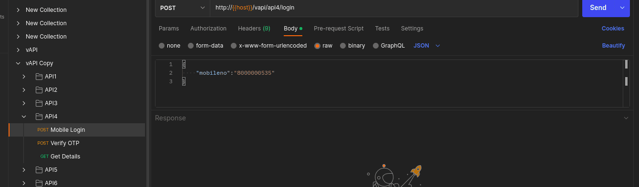Expand the vAPI collection chevron
This screenshot has width=639, height=187.
[18, 50]
